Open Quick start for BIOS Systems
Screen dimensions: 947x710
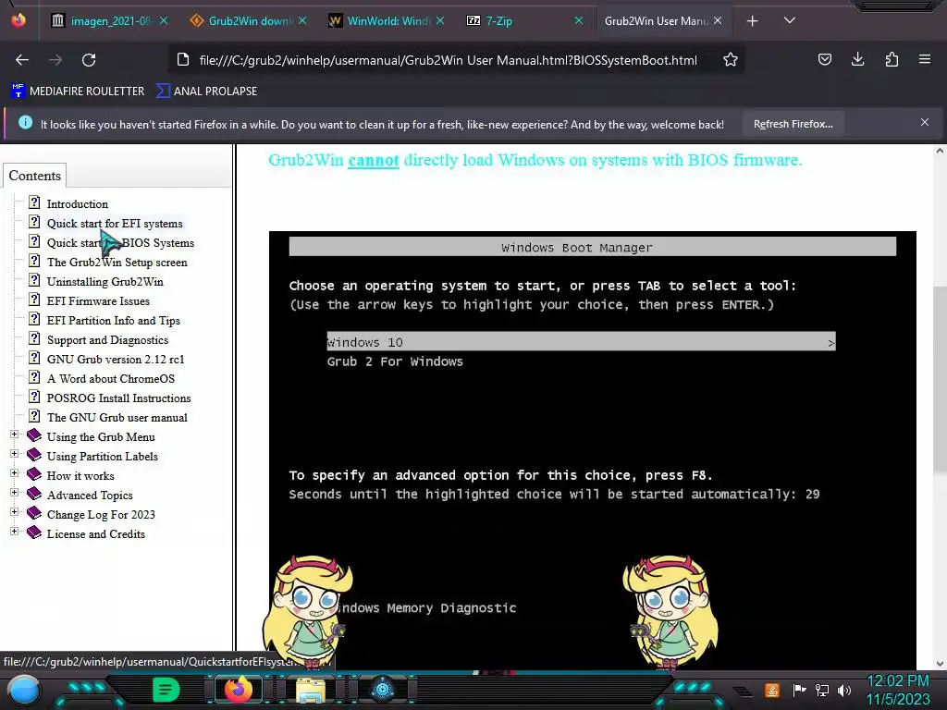pos(121,243)
